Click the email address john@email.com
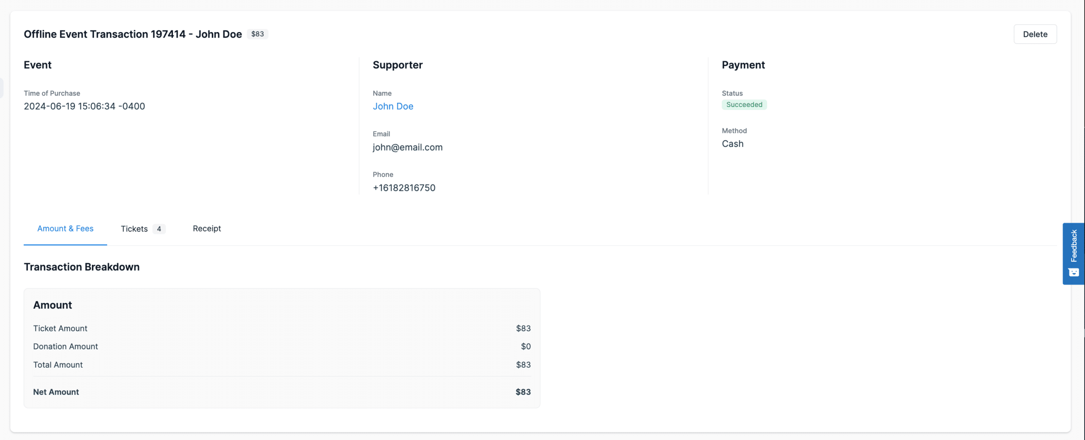The height and width of the screenshot is (440, 1085). pyautogui.click(x=407, y=147)
